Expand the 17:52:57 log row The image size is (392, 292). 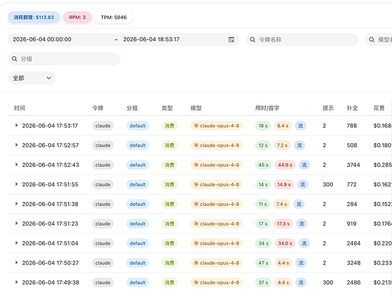coord(16,145)
